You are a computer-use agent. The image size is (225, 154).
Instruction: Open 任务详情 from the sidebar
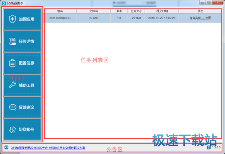coord(22,41)
